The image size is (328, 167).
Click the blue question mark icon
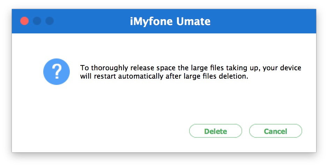point(57,72)
